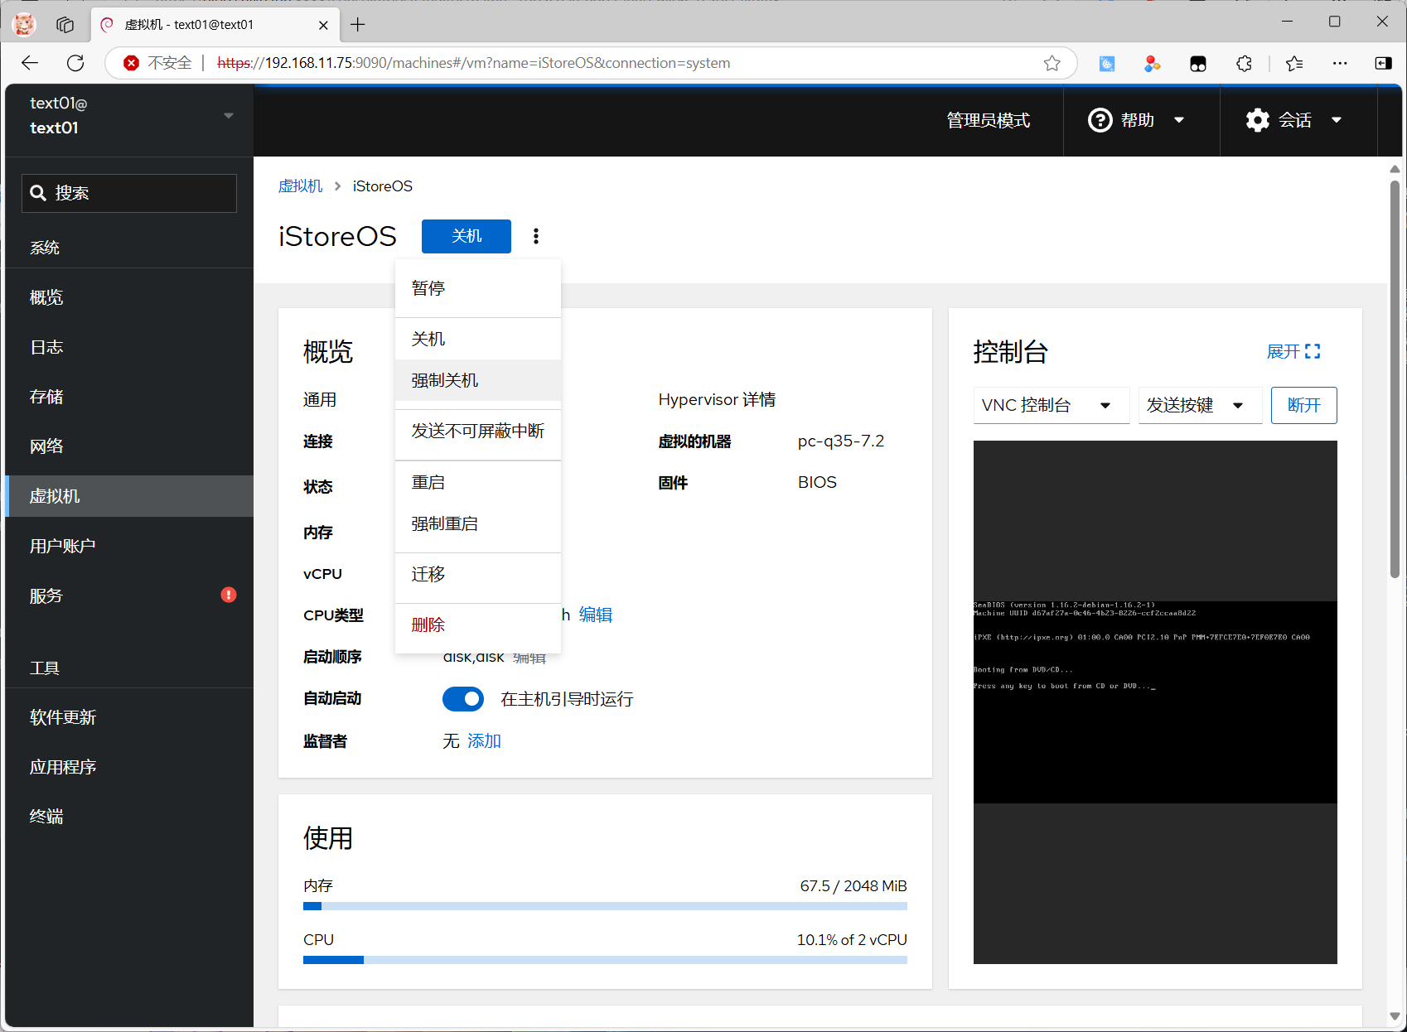Expand the text01 host selector dropdown

pos(228,116)
